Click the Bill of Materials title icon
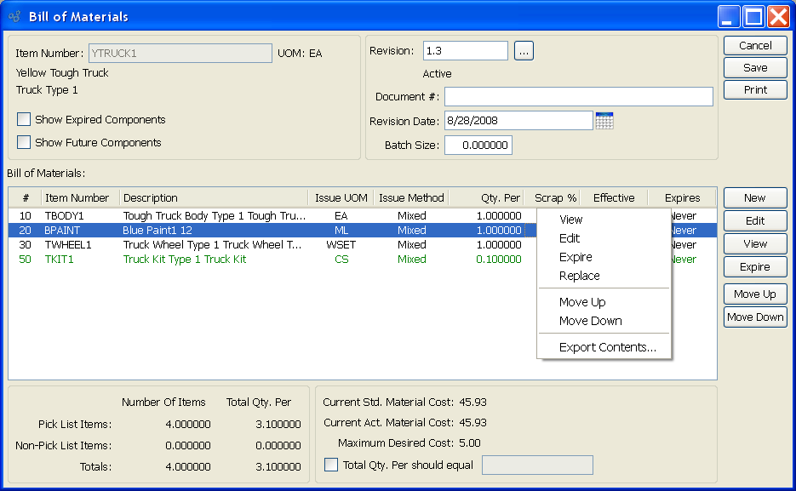Image resolution: width=796 pixels, height=491 pixels. point(14,16)
